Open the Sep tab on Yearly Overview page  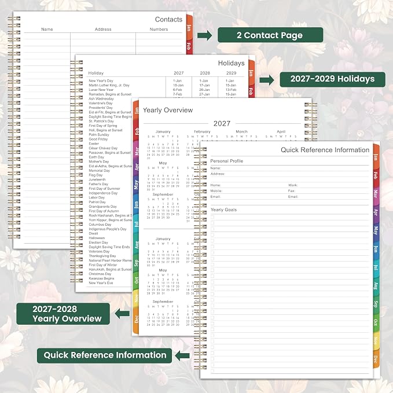(x=136, y=262)
